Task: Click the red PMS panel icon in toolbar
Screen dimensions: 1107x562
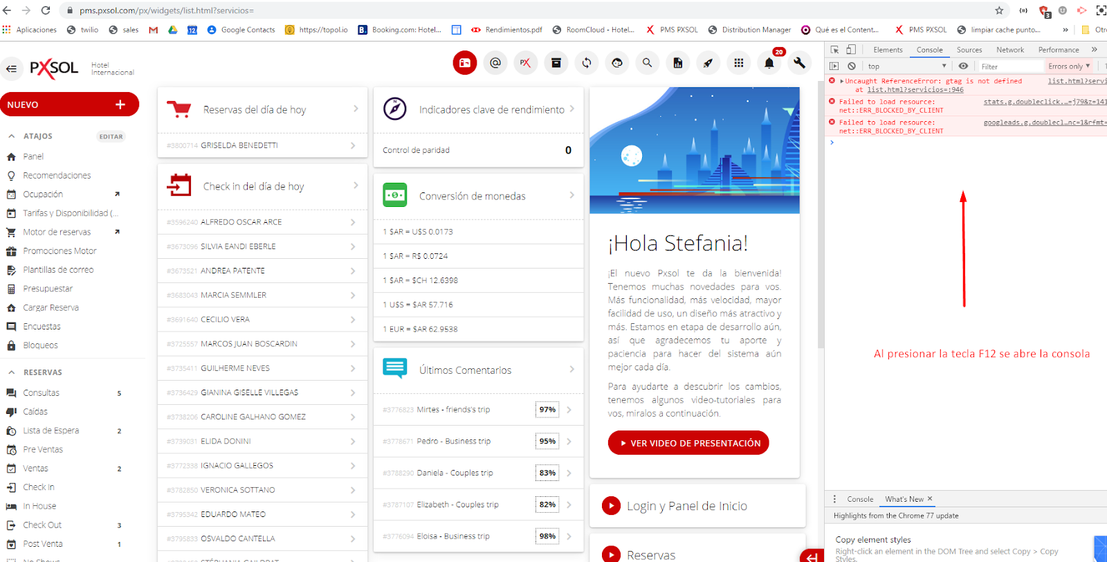Action: click(x=465, y=63)
